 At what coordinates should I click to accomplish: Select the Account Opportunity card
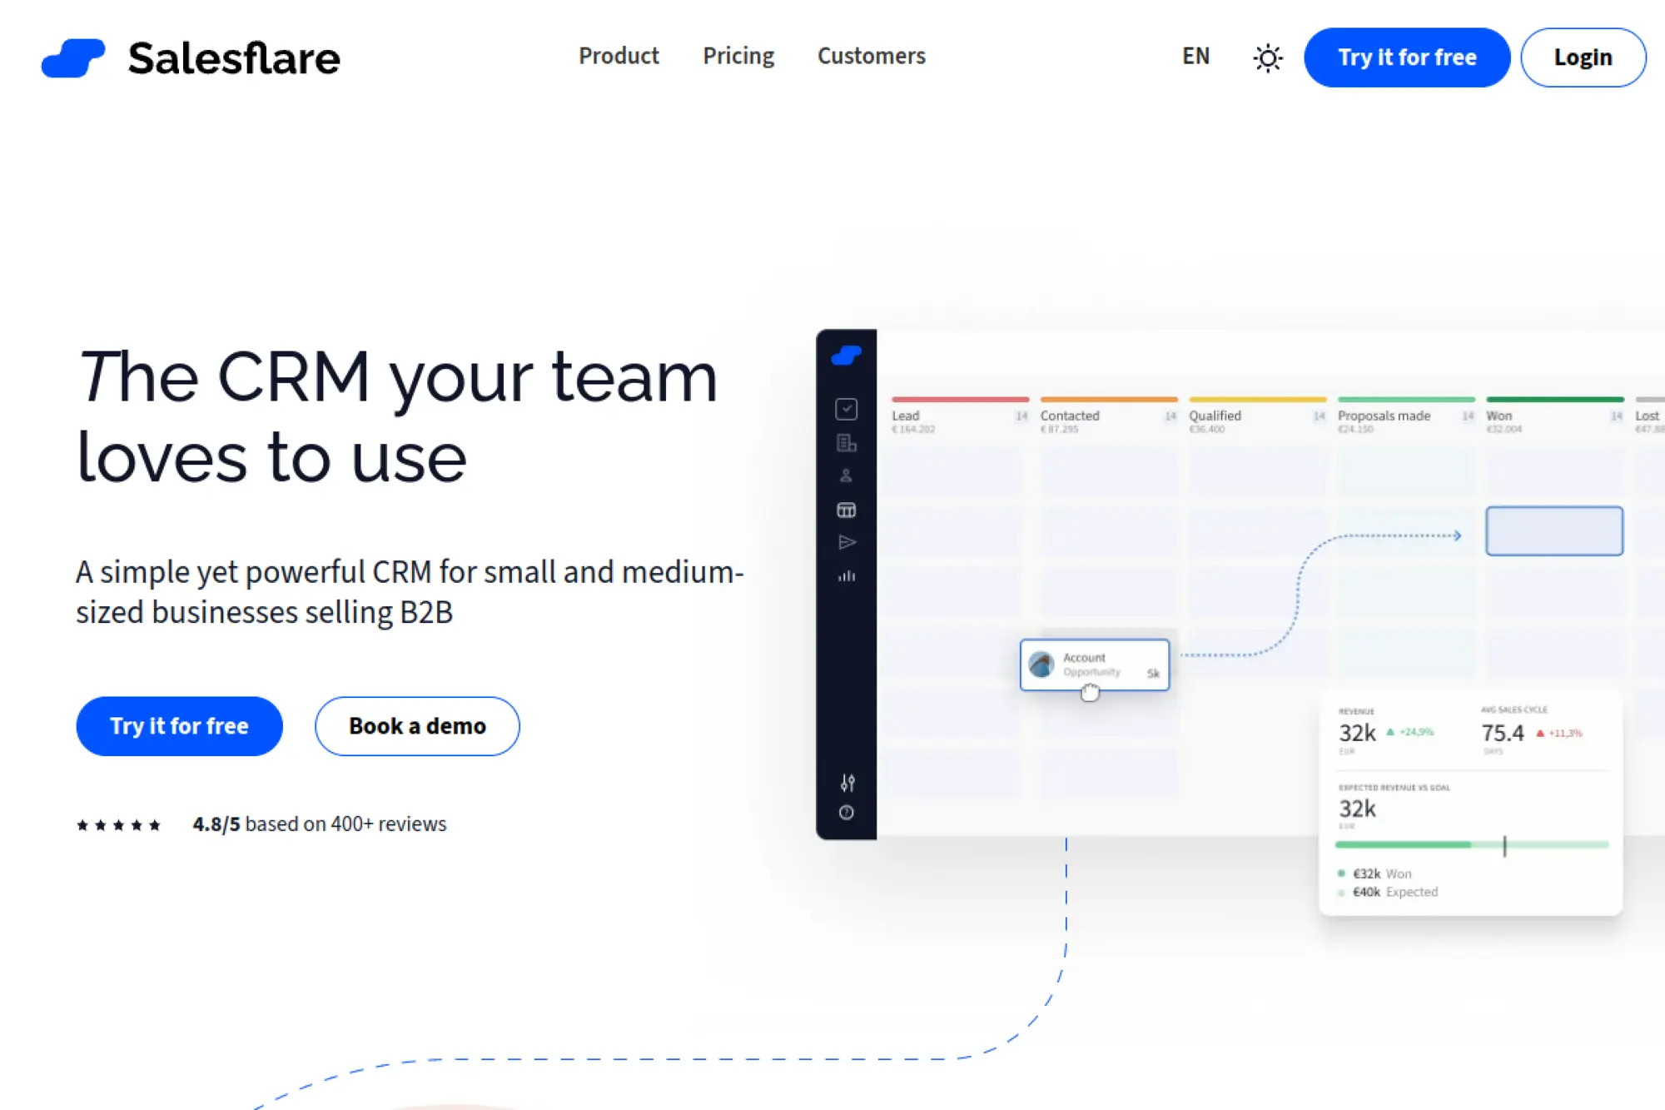pos(1094,665)
